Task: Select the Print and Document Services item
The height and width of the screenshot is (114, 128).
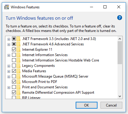Action: point(45,87)
